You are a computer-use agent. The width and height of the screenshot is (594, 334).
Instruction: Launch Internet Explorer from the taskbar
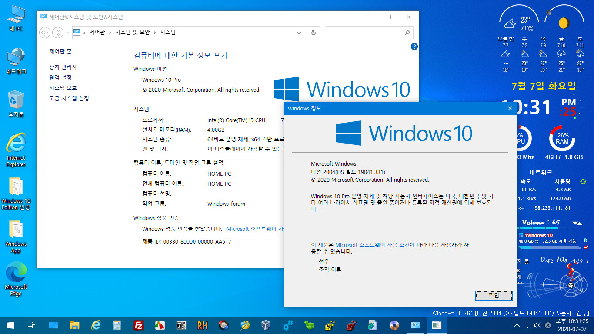[96, 325]
